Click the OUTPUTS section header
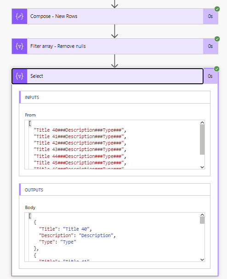 [115, 190]
